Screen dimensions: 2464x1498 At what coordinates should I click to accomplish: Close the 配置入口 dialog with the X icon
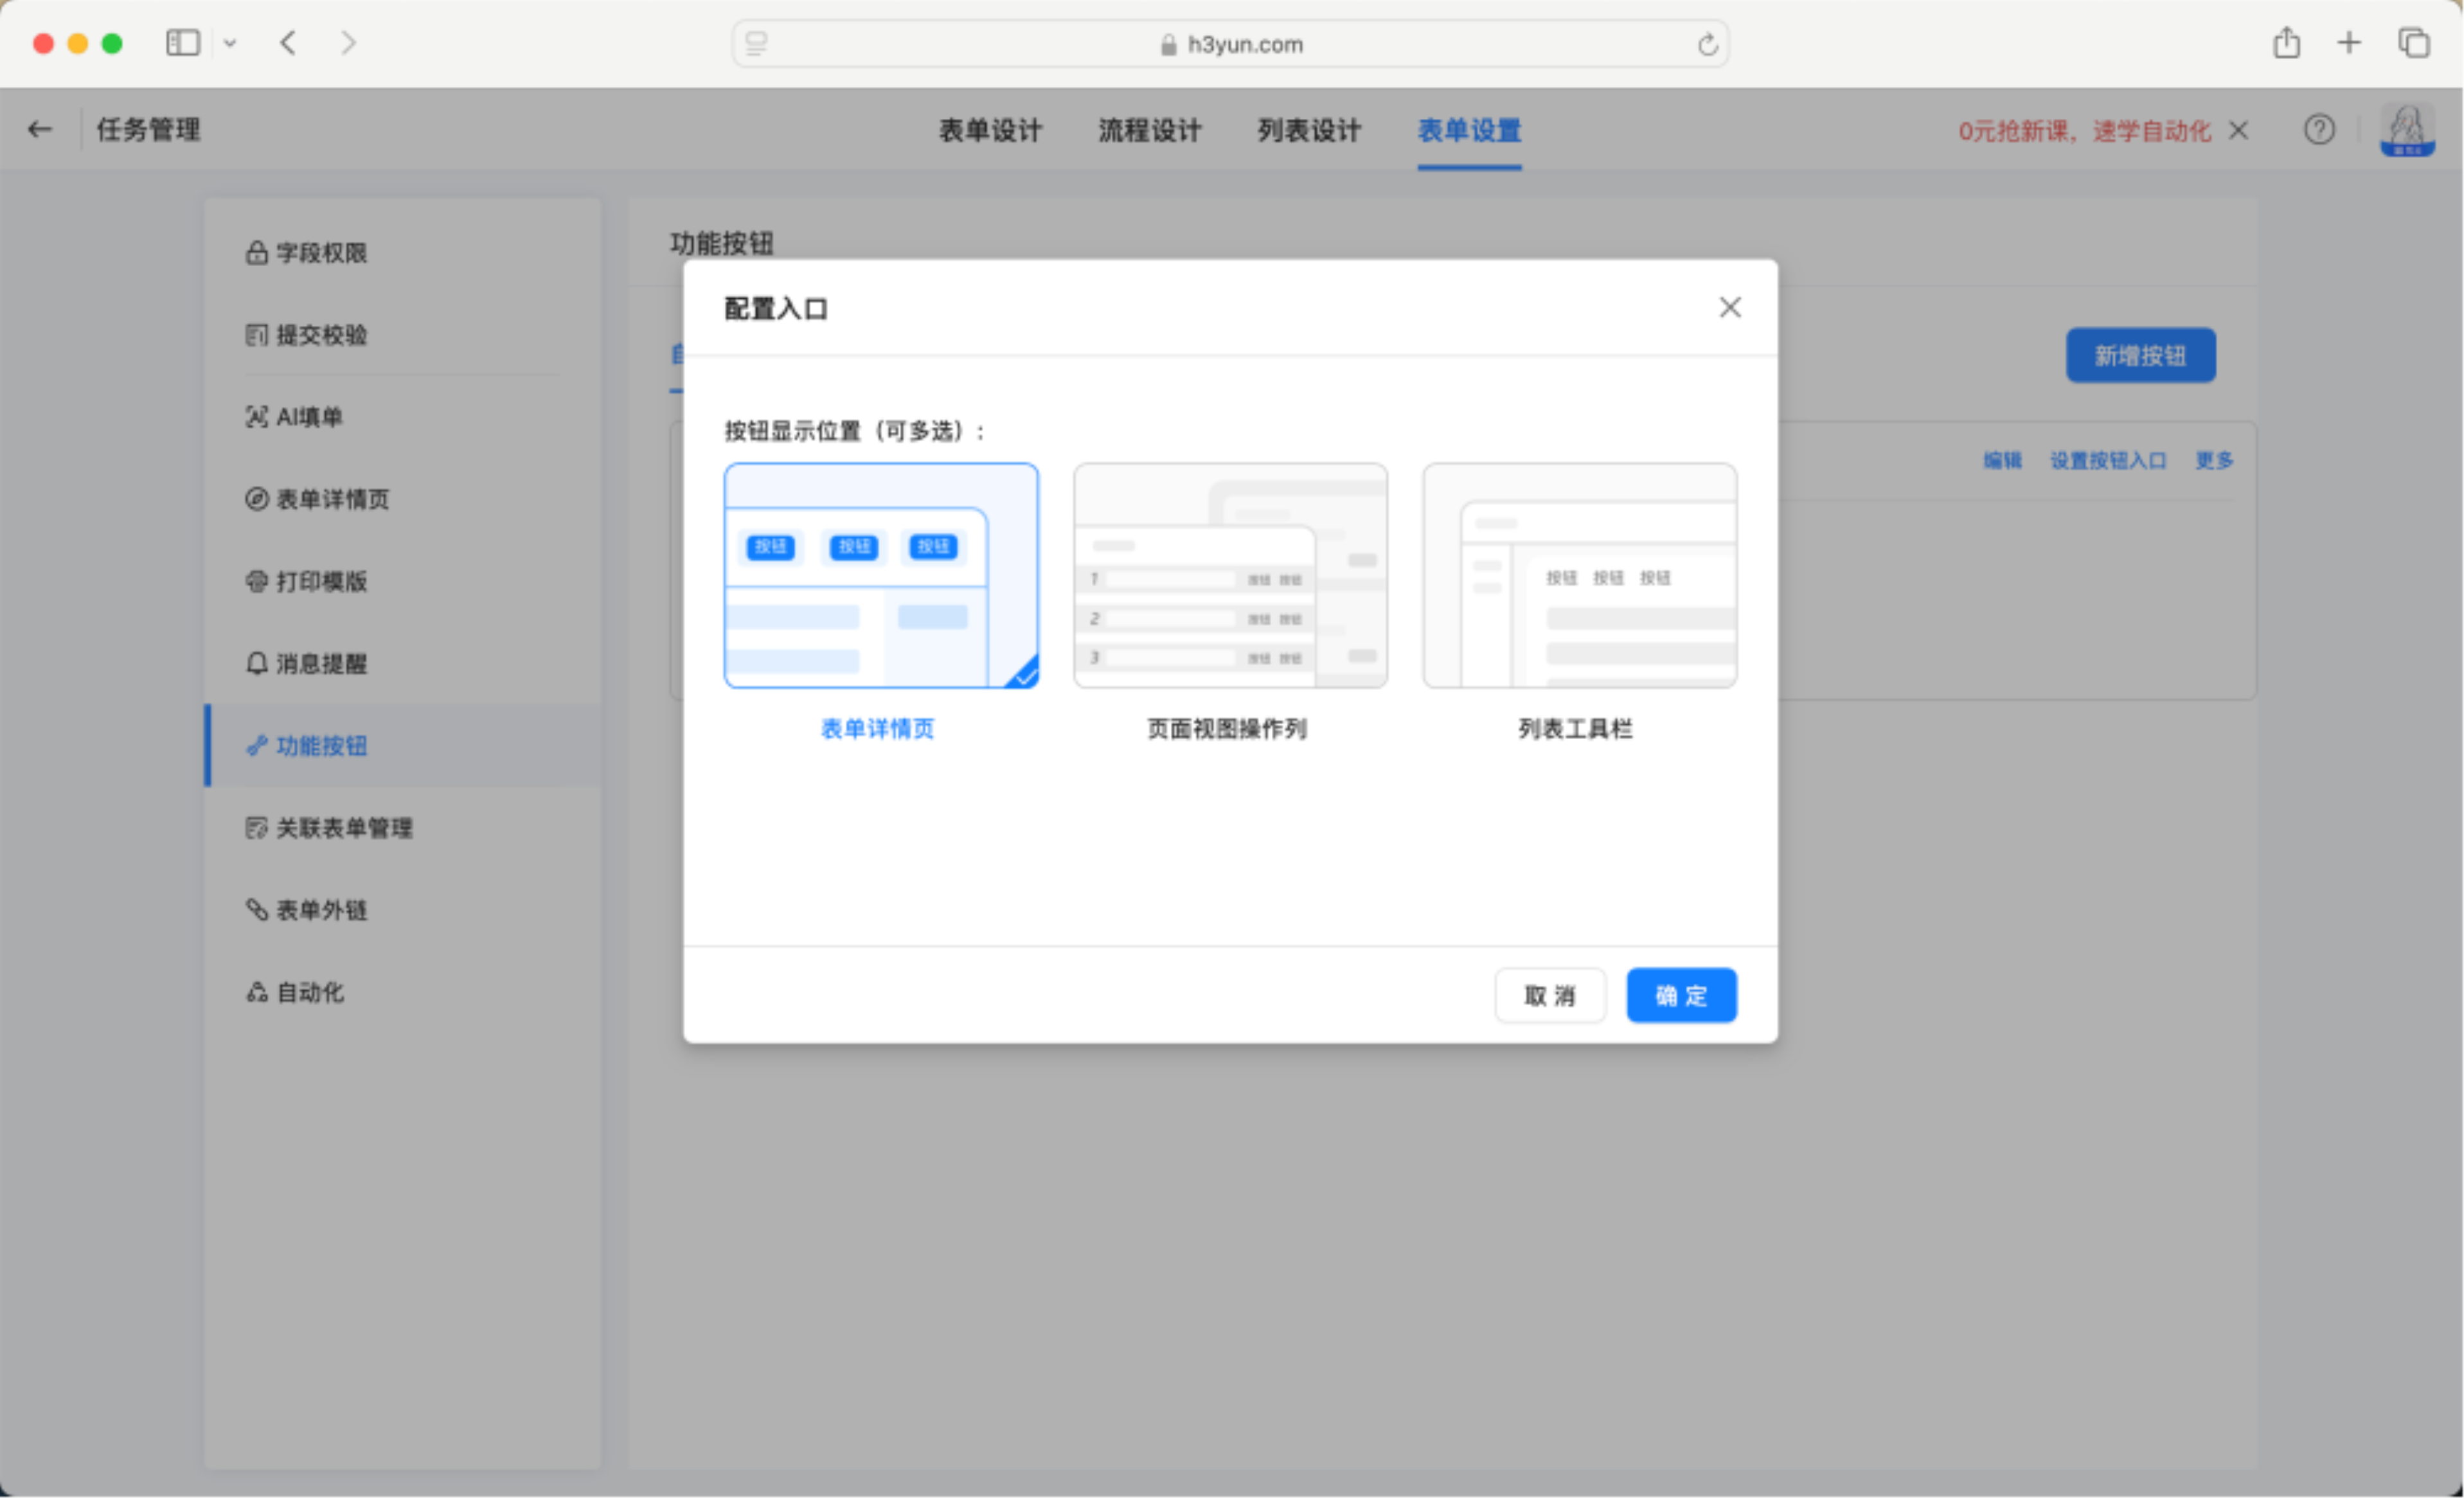(1729, 307)
